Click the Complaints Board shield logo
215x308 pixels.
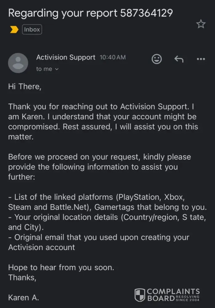(140, 295)
